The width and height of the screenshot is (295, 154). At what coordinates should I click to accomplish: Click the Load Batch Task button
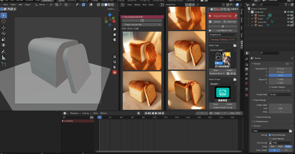[222, 31]
